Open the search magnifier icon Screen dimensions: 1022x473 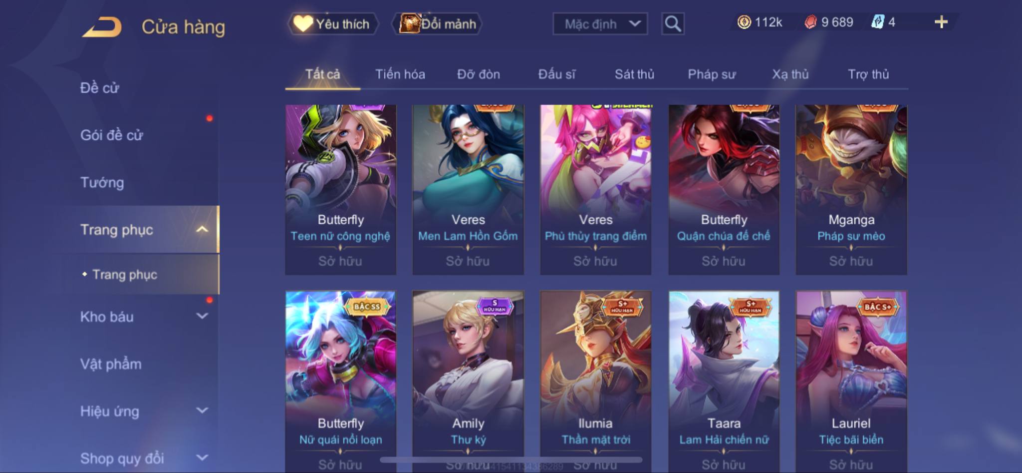click(673, 23)
